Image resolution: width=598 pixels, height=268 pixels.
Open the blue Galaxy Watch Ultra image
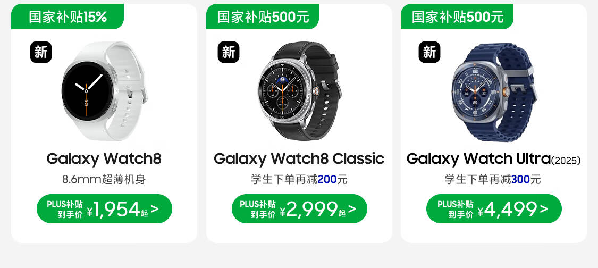(x=495, y=91)
